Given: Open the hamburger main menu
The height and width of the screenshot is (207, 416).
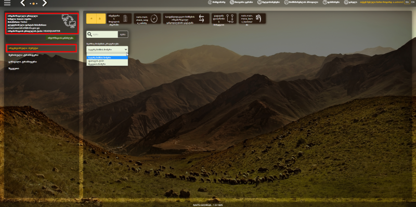Looking at the screenshot, I should (x=7, y=3).
